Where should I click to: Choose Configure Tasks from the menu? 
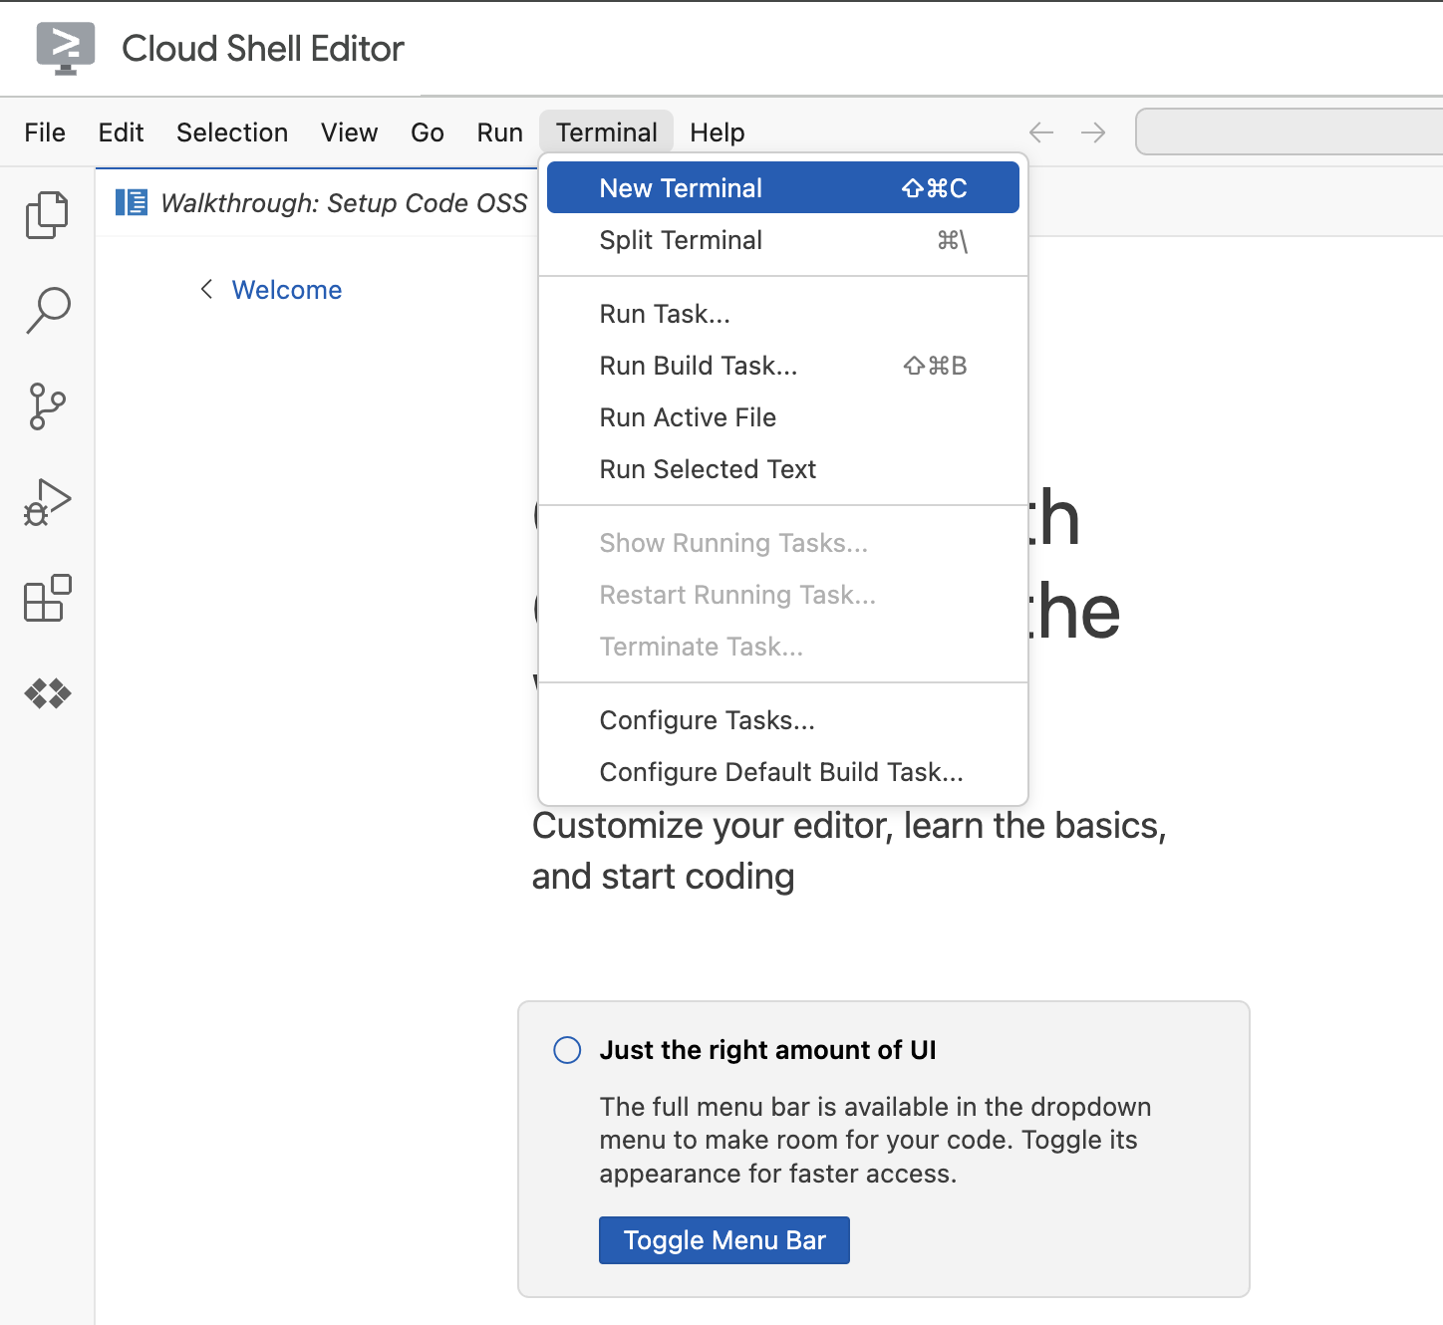pyautogui.click(x=707, y=719)
